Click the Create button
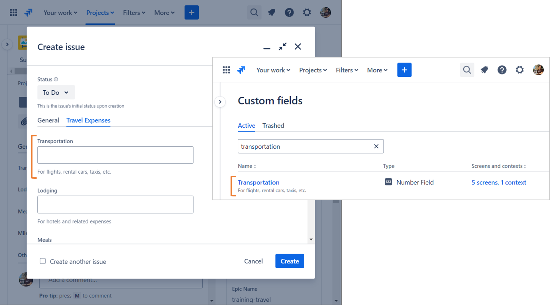 290,261
